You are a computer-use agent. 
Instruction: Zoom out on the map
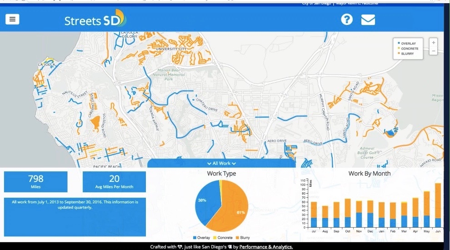(x=433, y=51)
